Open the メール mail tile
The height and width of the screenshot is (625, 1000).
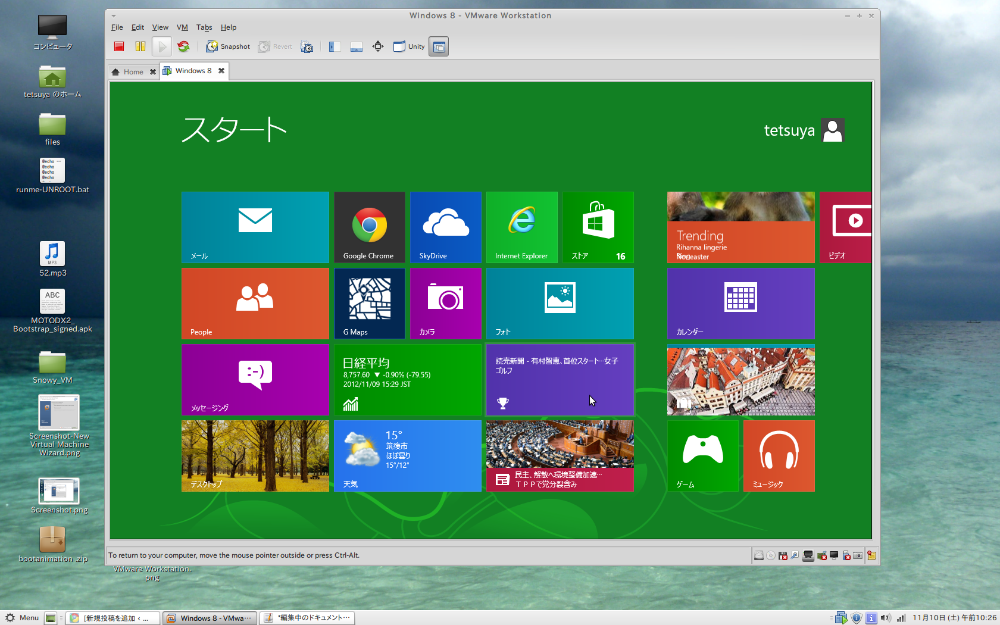[x=255, y=227]
